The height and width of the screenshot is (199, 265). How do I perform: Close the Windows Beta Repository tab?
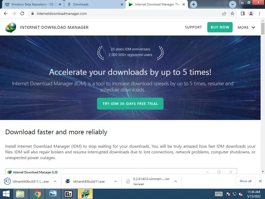(60, 4)
